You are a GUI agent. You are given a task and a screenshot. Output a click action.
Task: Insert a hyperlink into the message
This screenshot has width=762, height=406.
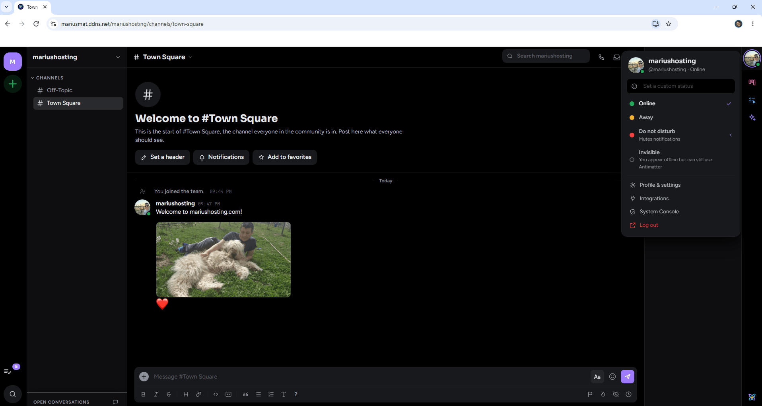(x=198, y=394)
